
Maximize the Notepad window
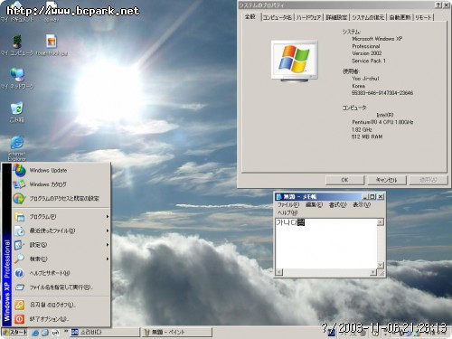pos(372,197)
